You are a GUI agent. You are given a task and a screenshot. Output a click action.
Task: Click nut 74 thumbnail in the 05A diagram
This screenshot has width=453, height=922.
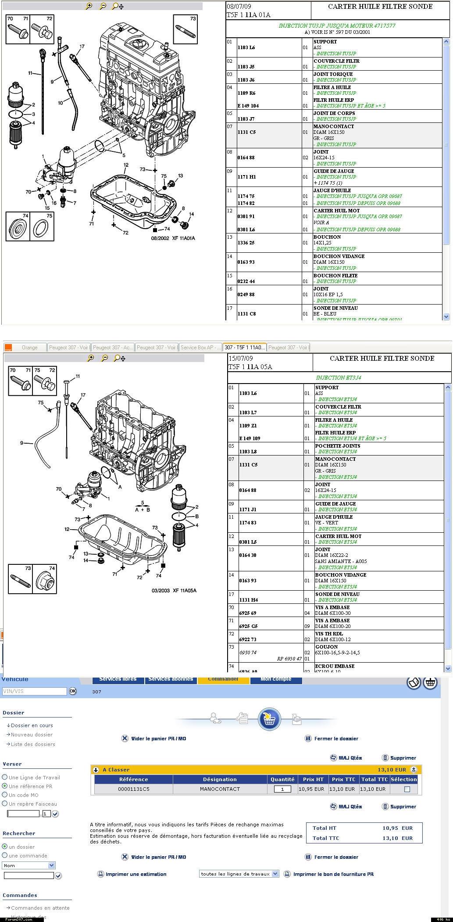[45, 579]
